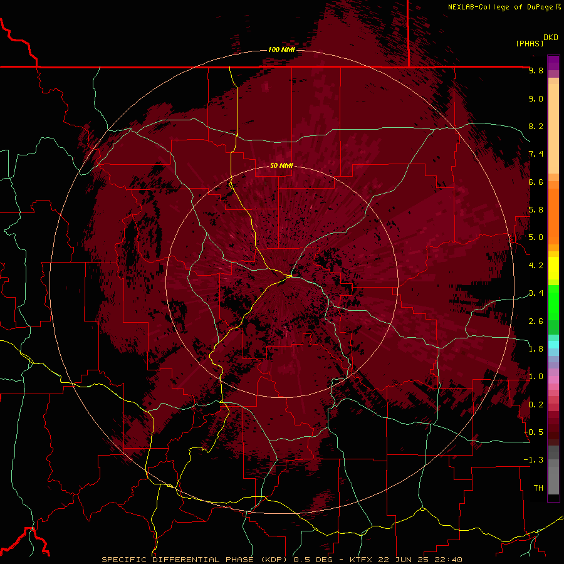Click the DKD units label above the color scale
Viewport: 564px width, 564px height.
tap(551, 38)
